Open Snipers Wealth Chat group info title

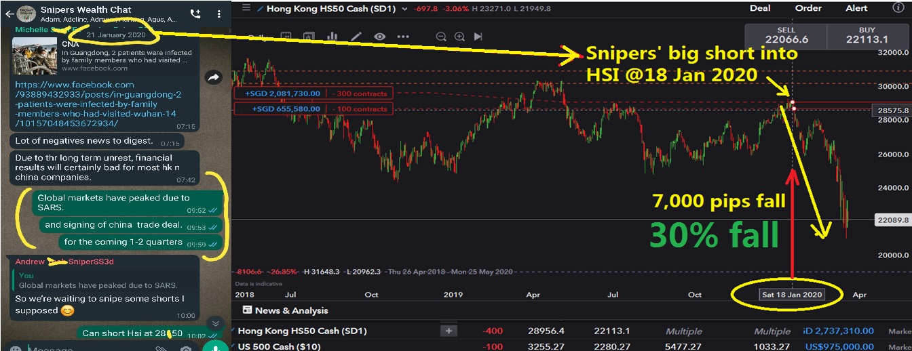(86, 10)
